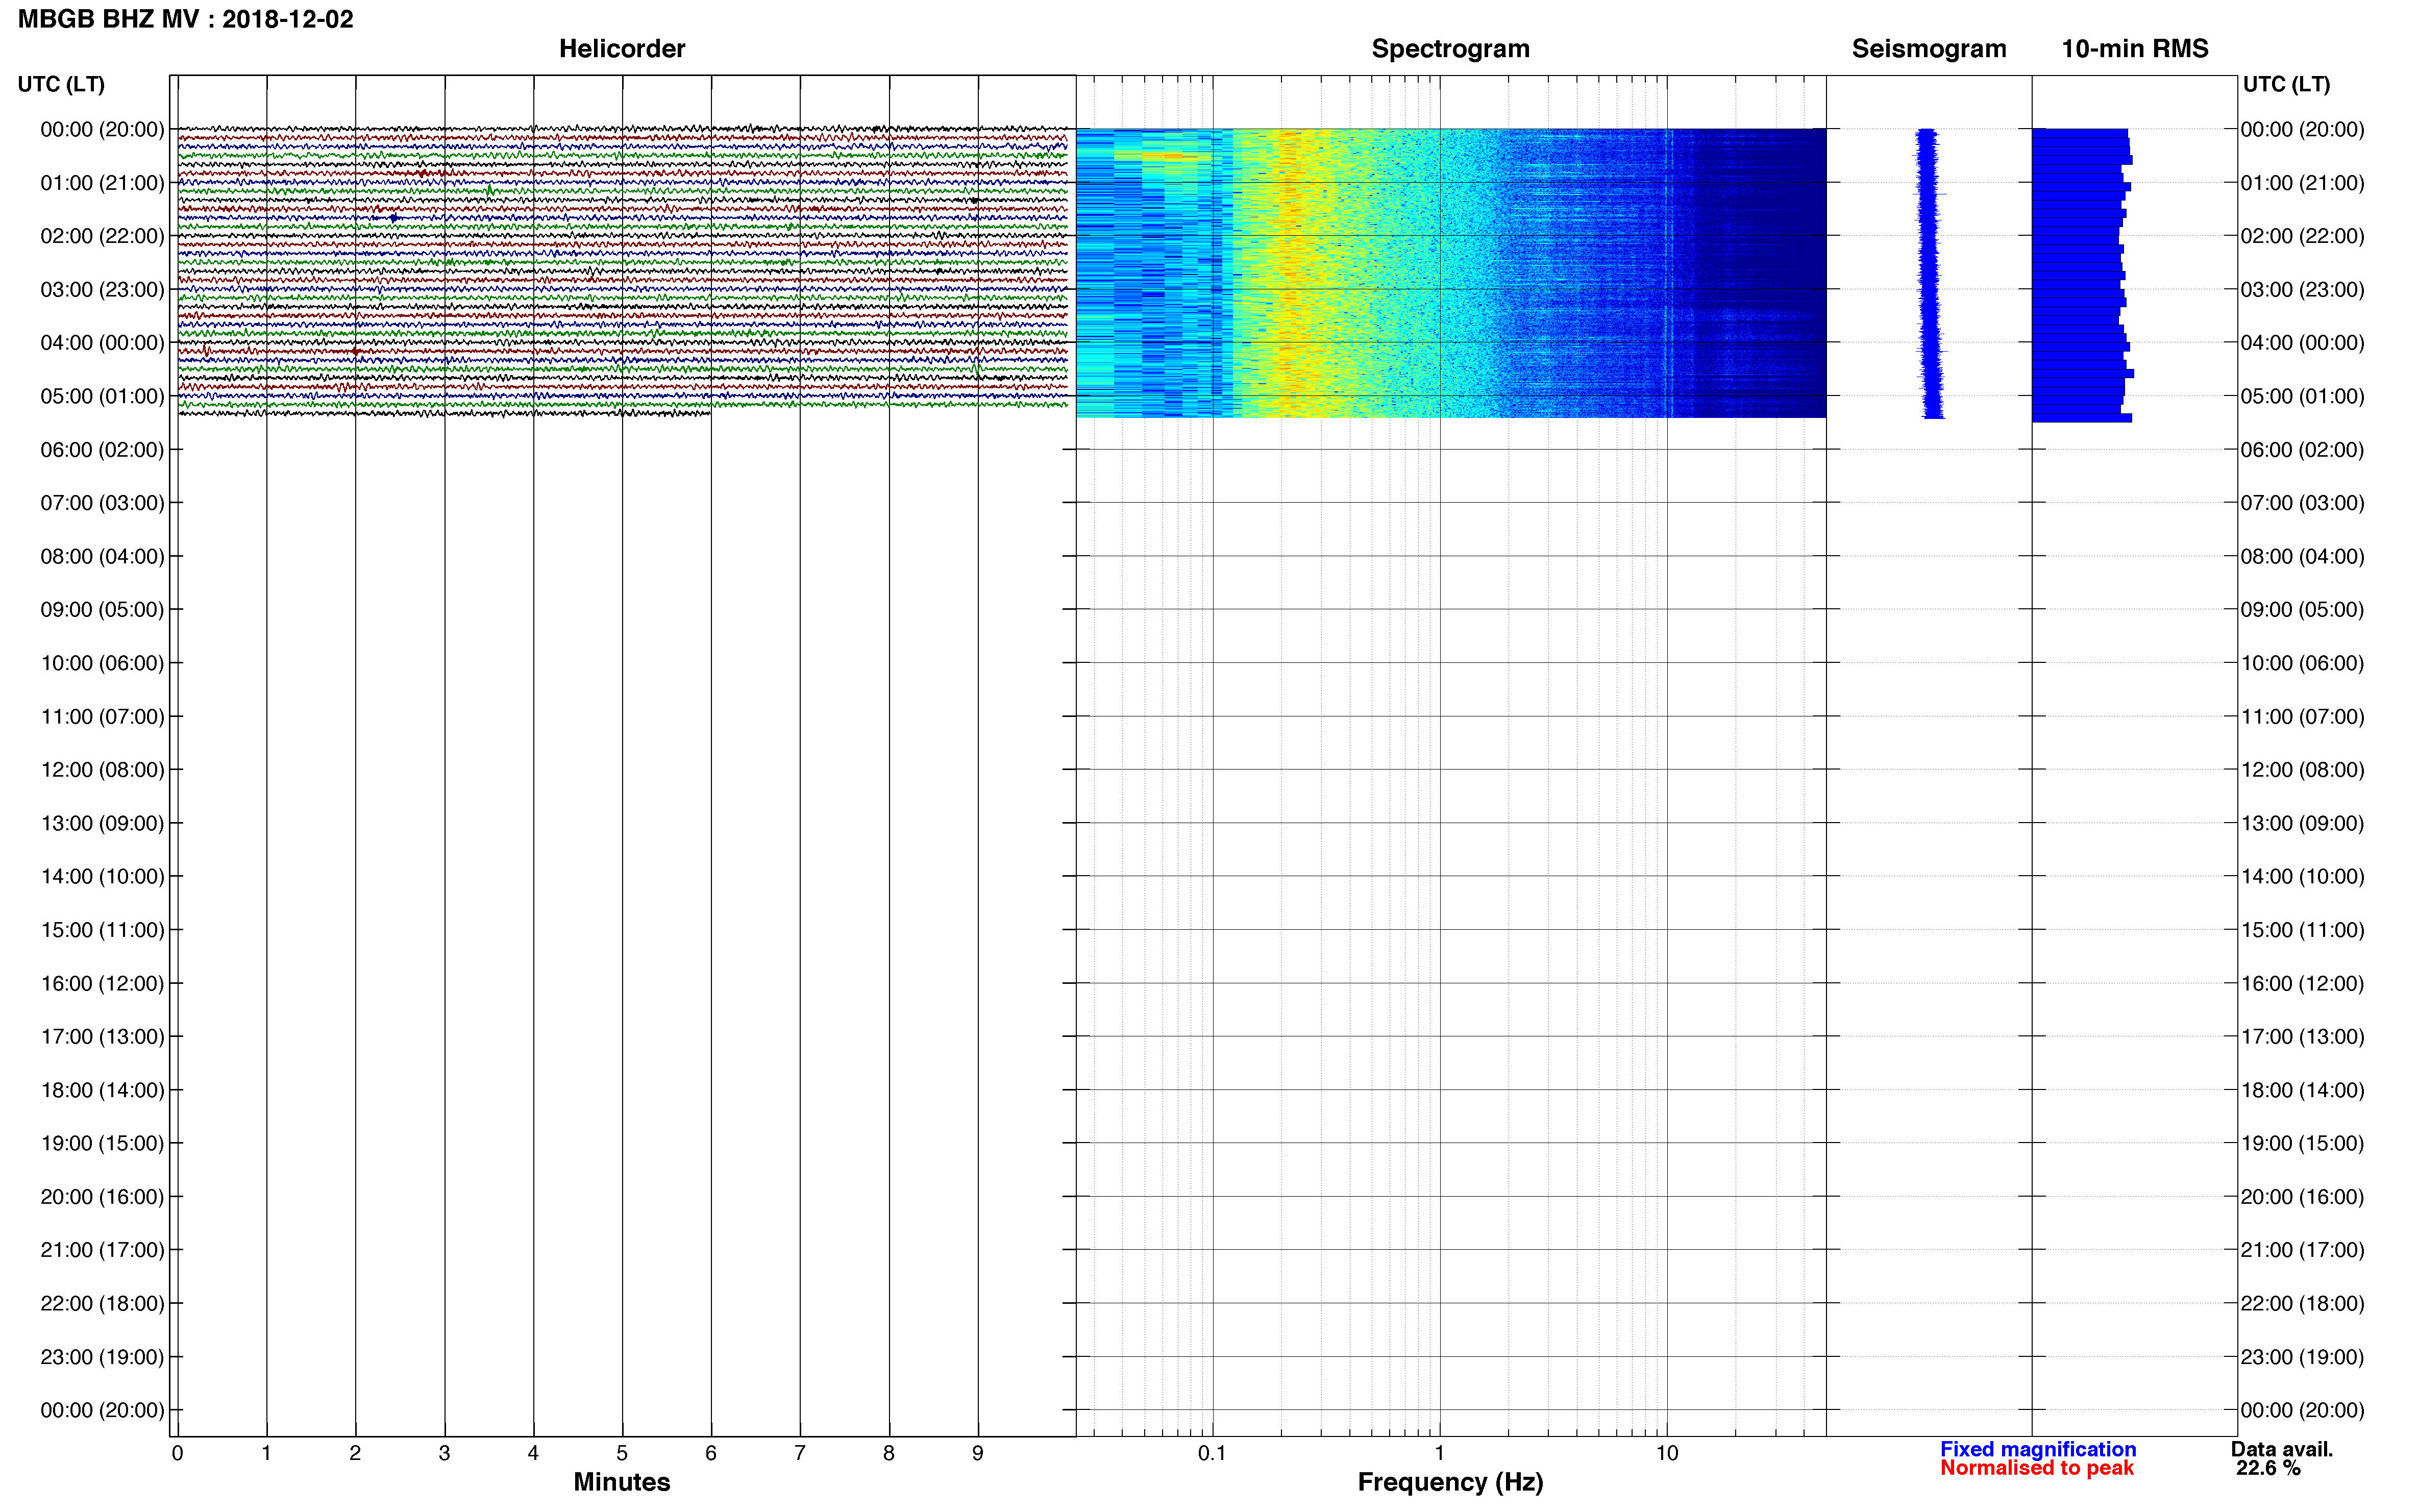Click the left '11:00 (07:00)' time label

102,716
